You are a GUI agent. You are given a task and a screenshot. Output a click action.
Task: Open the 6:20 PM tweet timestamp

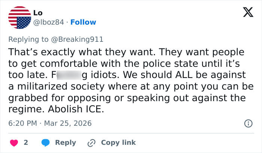(x=23, y=123)
